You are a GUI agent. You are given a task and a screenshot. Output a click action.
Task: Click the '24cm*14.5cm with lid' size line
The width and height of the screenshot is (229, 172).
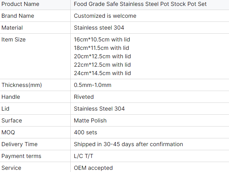point(102,73)
